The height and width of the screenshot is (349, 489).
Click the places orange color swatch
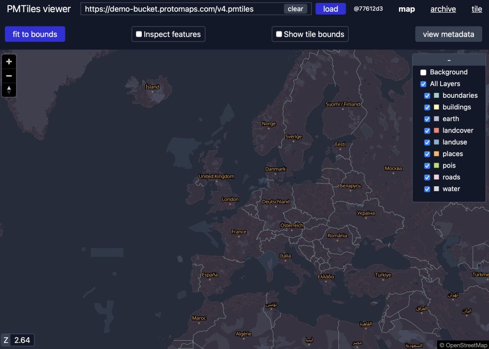point(437,153)
